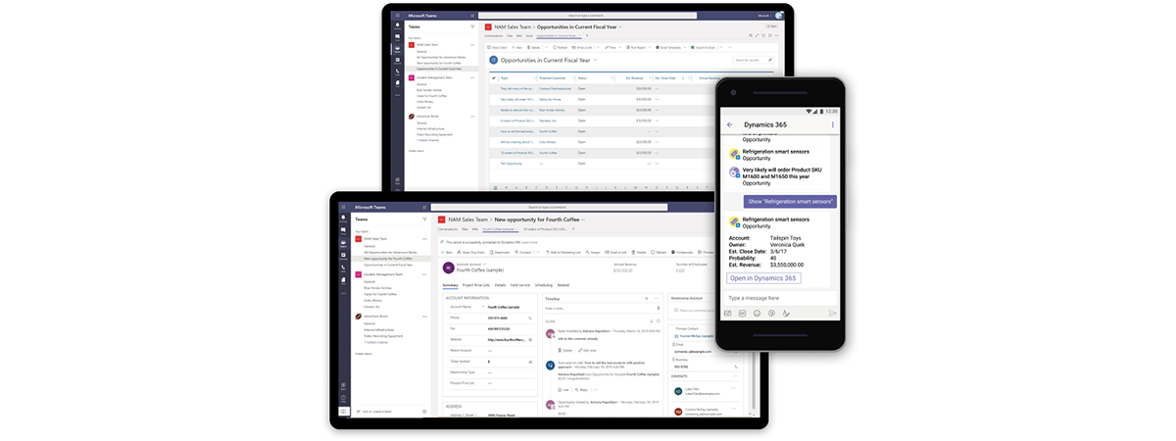Add timeline entry with plus icon
The height and width of the screenshot is (441, 1176).
[x=646, y=298]
